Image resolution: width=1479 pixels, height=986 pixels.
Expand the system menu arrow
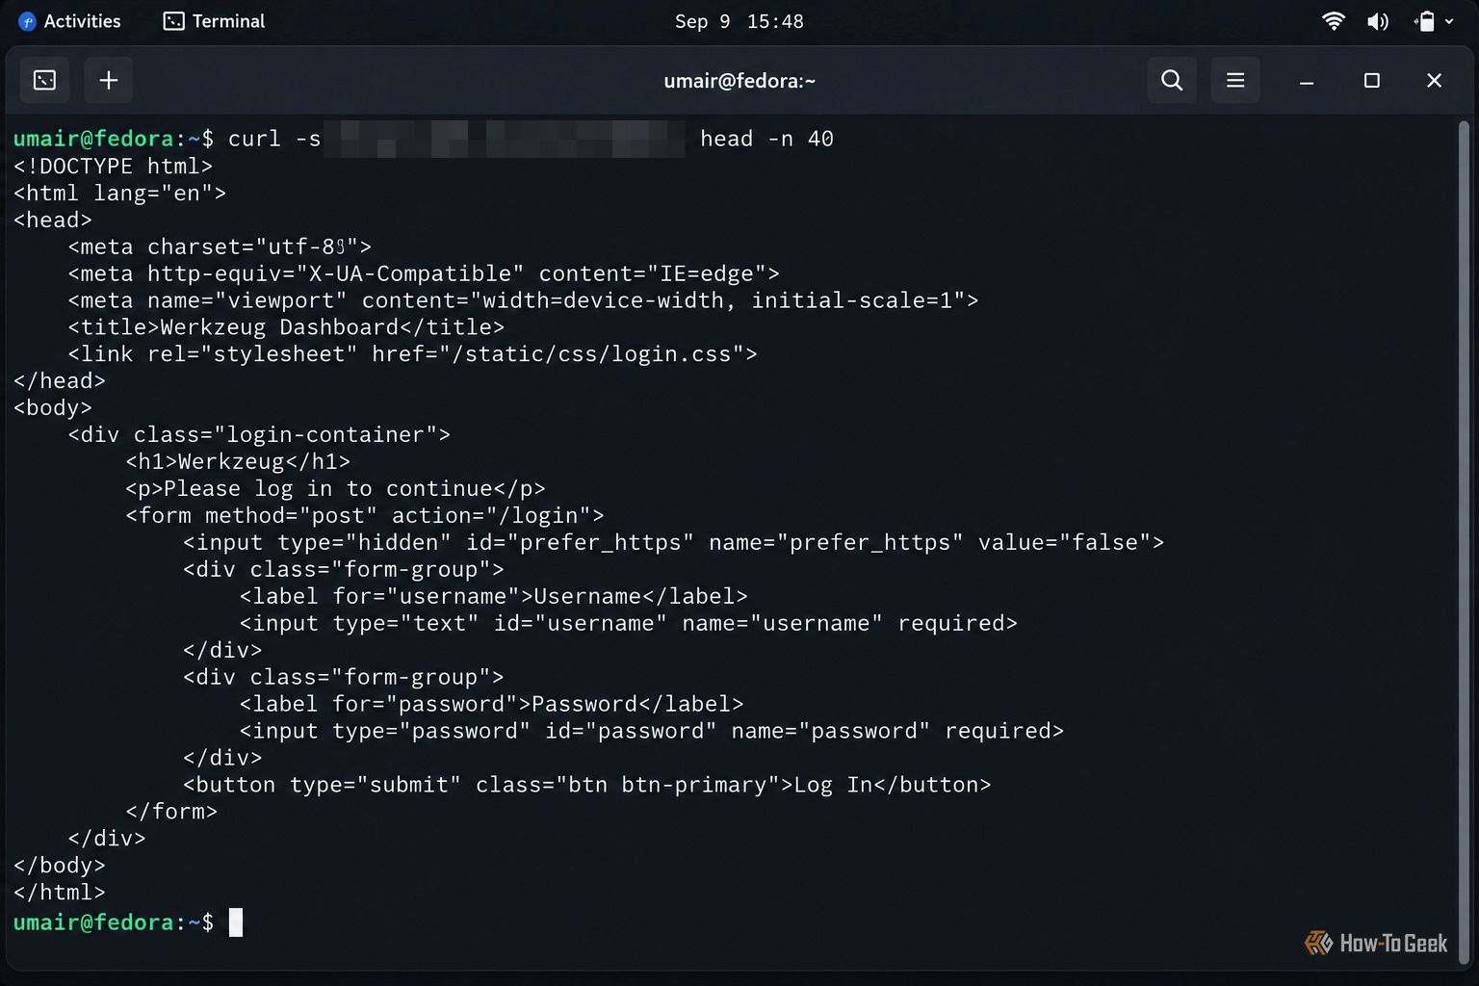click(1449, 21)
